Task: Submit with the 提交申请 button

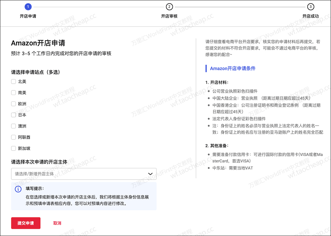Action: 26,223
